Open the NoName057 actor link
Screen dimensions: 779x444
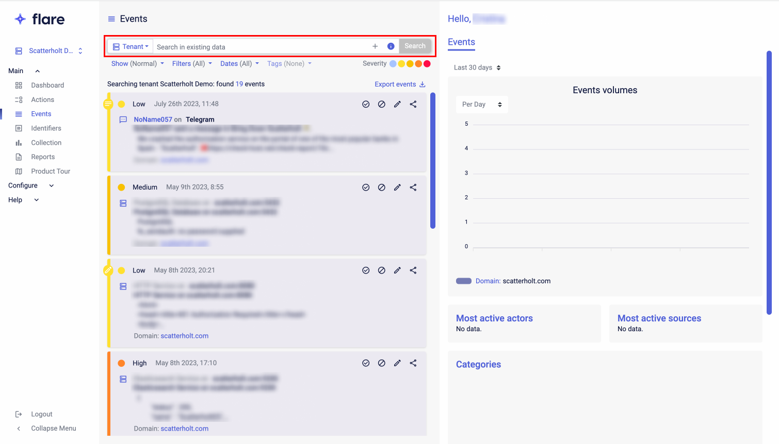tap(153, 119)
